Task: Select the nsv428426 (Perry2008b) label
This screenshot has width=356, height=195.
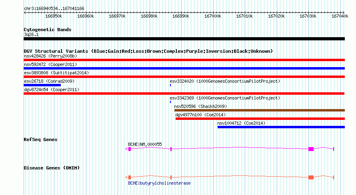Action: coord(50,56)
